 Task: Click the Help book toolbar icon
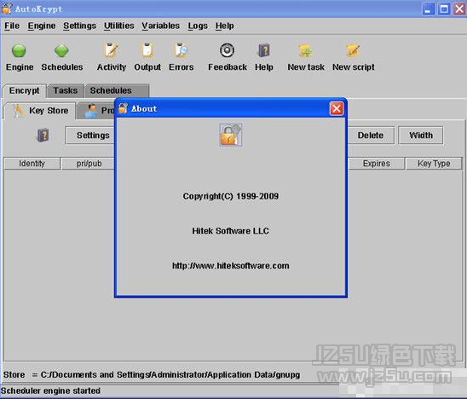pyautogui.click(x=263, y=50)
